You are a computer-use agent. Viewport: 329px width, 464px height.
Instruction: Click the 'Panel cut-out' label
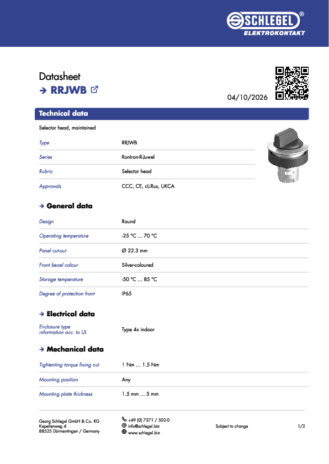[53, 251]
